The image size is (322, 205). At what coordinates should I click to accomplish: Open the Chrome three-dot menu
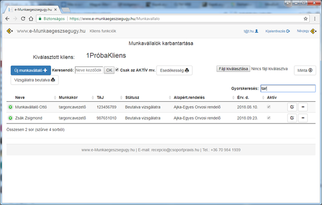point(315,19)
